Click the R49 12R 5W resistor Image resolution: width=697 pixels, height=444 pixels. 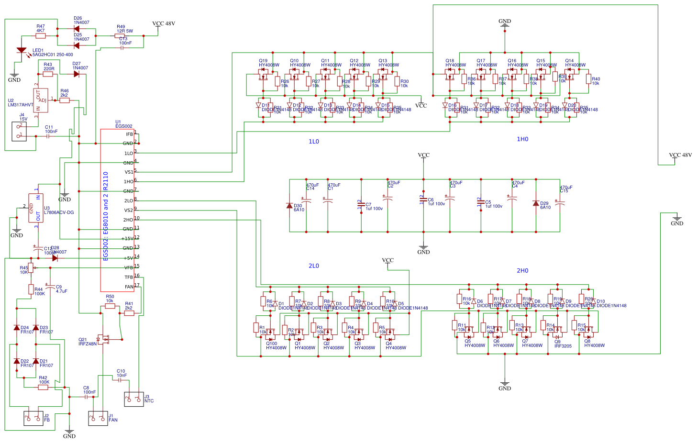(x=120, y=36)
